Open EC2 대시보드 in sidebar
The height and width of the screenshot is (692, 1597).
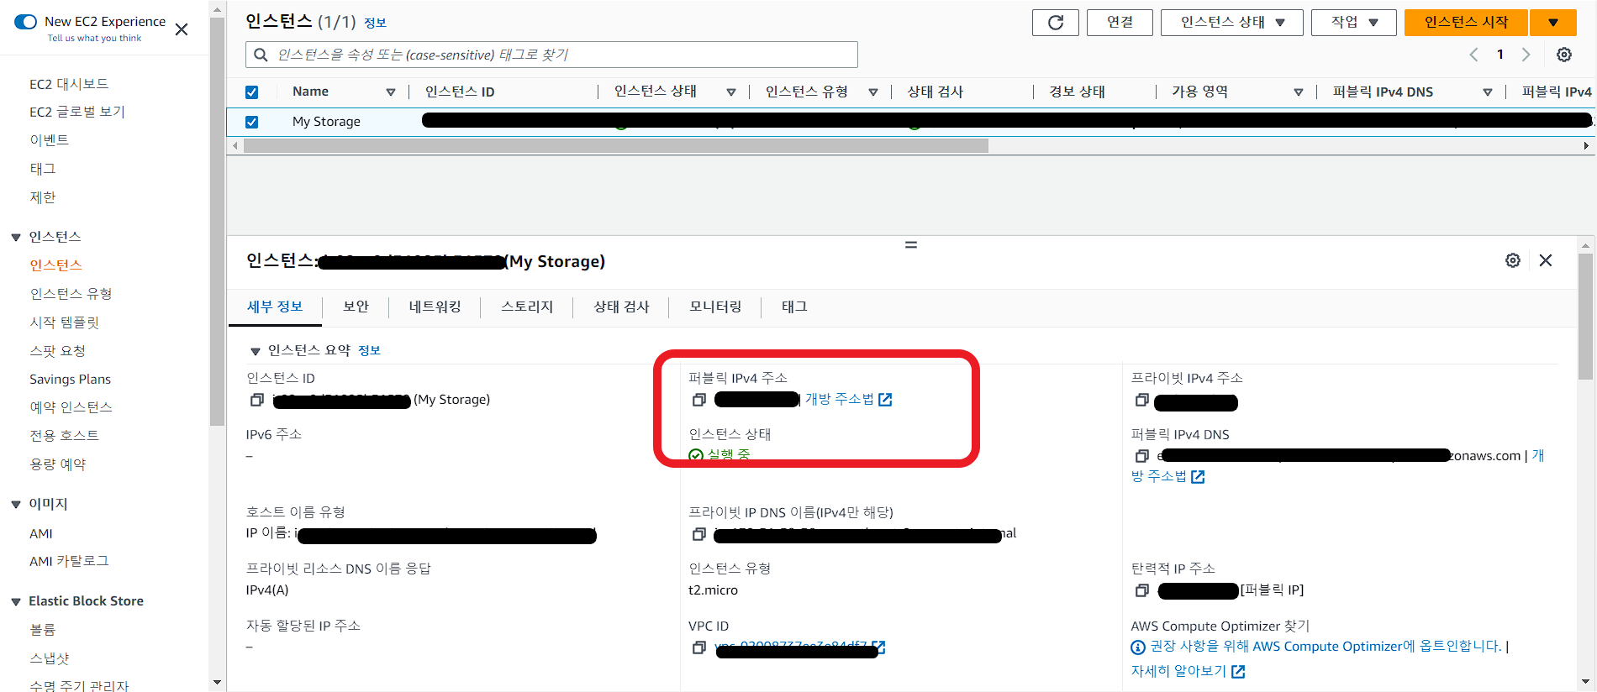69,84
